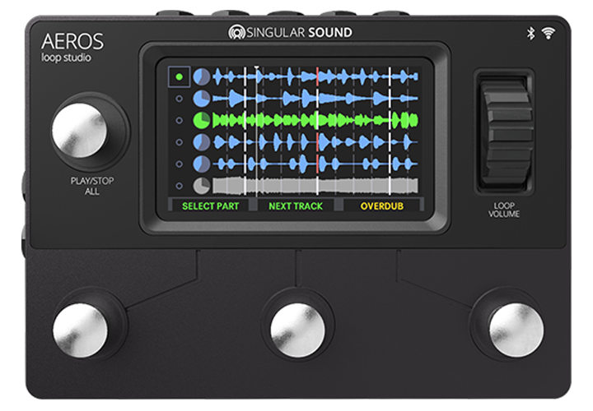Screen dimensions: 593x411
Task: Click the gray sixth track pie icon
Action: tap(201, 185)
